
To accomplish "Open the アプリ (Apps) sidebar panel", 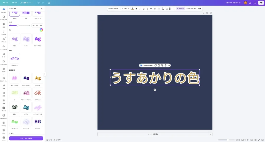I will tap(4, 70).
